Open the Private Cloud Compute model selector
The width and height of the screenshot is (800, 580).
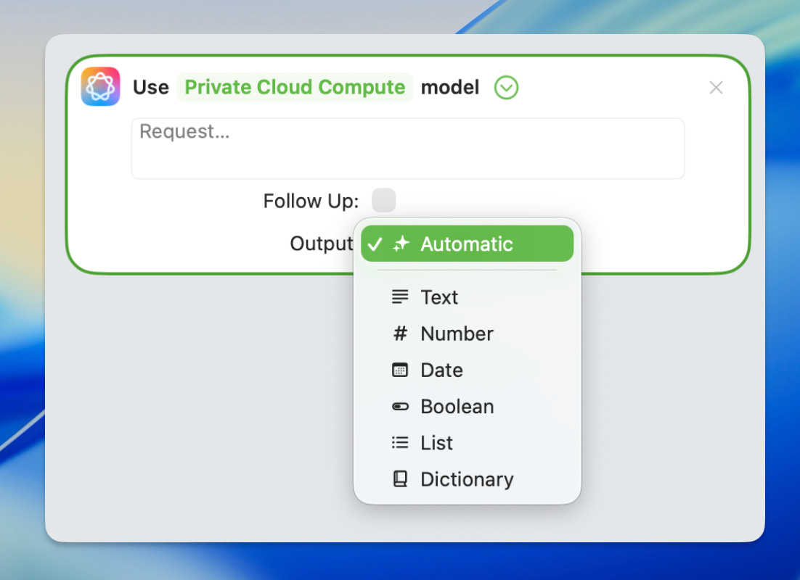[x=295, y=87]
